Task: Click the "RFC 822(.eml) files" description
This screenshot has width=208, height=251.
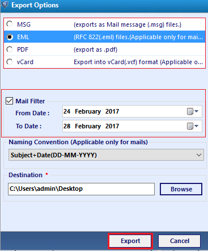Action: [x=138, y=37]
